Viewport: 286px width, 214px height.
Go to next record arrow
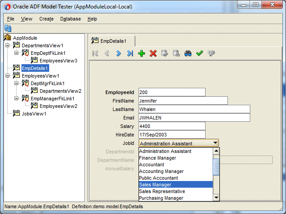click(118, 53)
